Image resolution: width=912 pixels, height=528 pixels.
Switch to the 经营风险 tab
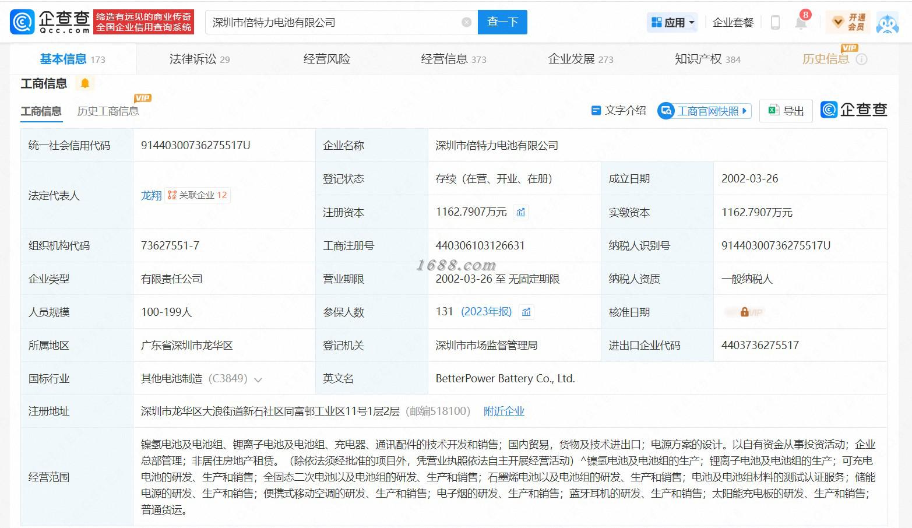pyautogui.click(x=326, y=59)
